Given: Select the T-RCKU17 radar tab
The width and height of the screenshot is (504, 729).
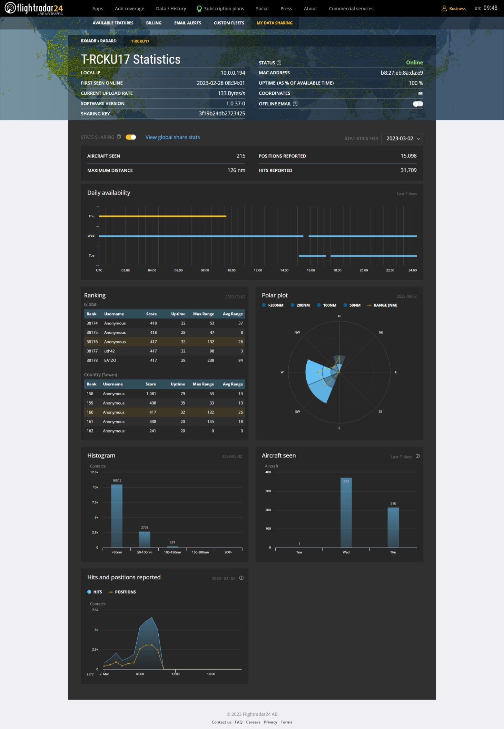Looking at the screenshot, I should [140, 41].
